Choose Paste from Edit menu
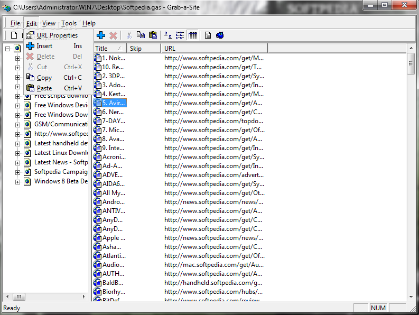419x315 pixels. coord(59,88)
